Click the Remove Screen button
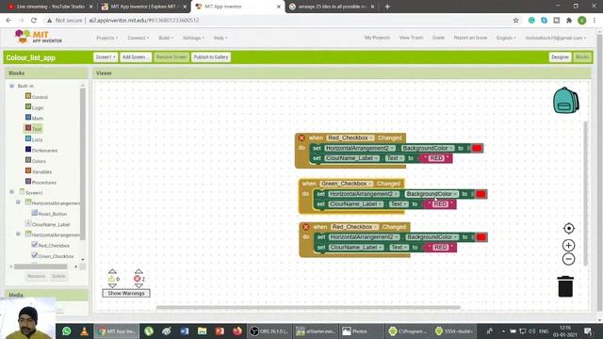The image size is (603, 339). (x=171, y=56)
